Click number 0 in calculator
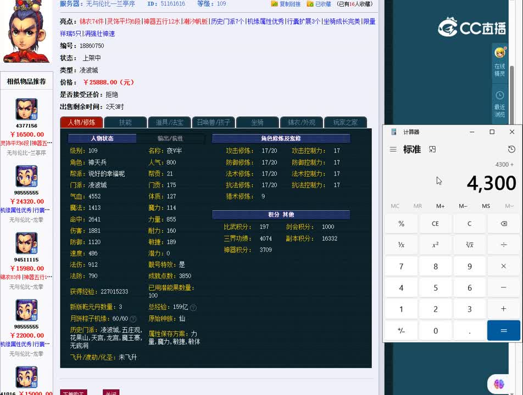The image size is (523, 395). 435,330
